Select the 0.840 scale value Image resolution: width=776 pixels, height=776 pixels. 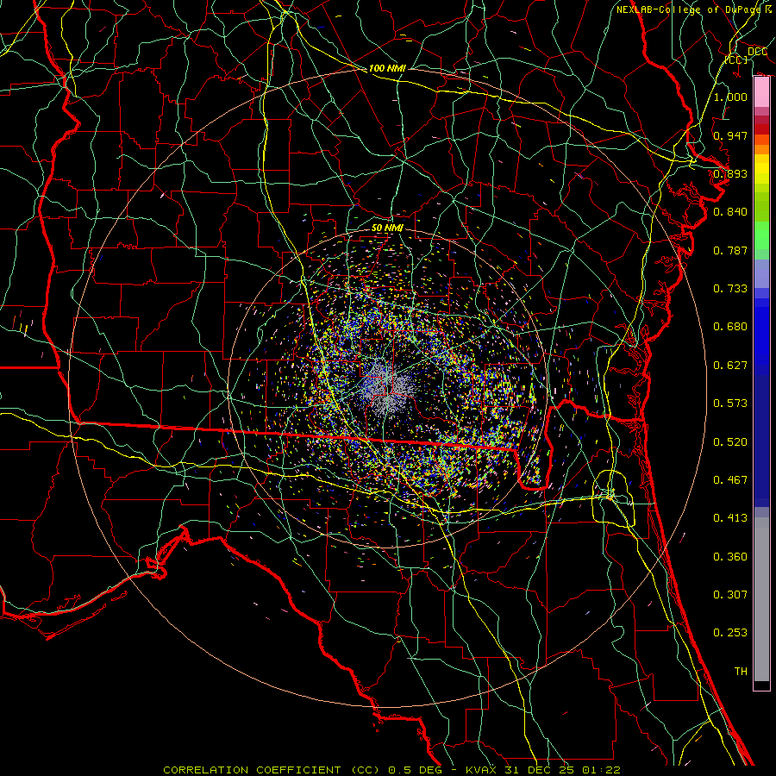tap(730, 211)
